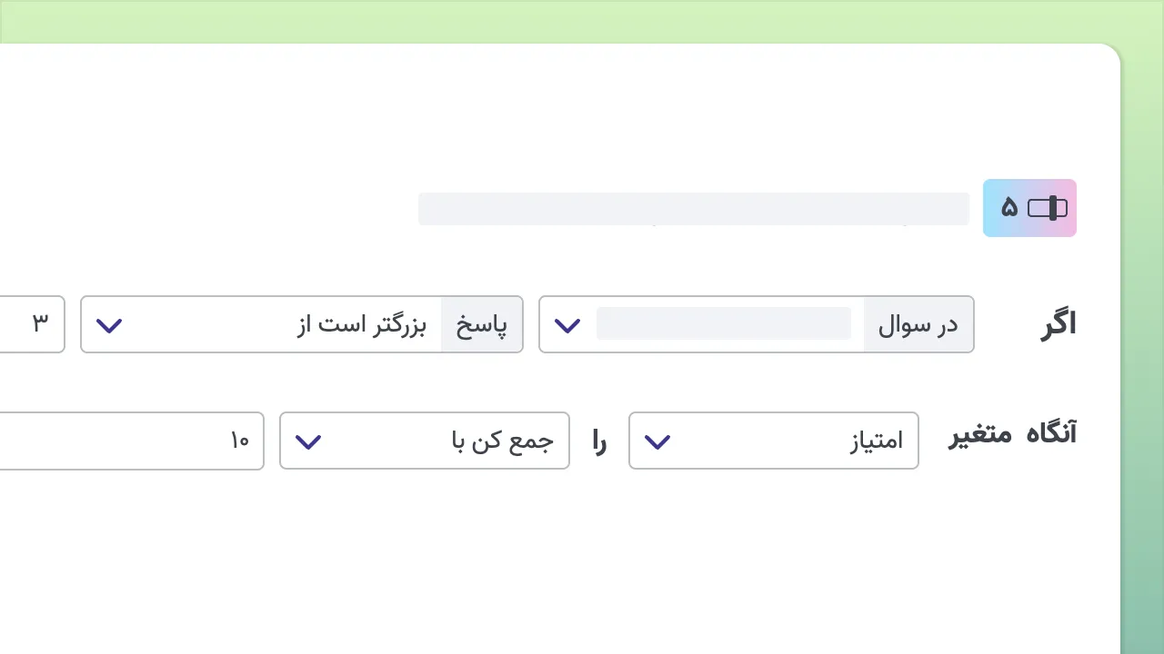Click the gray title placeholder bar at the top

click(694, 208)
